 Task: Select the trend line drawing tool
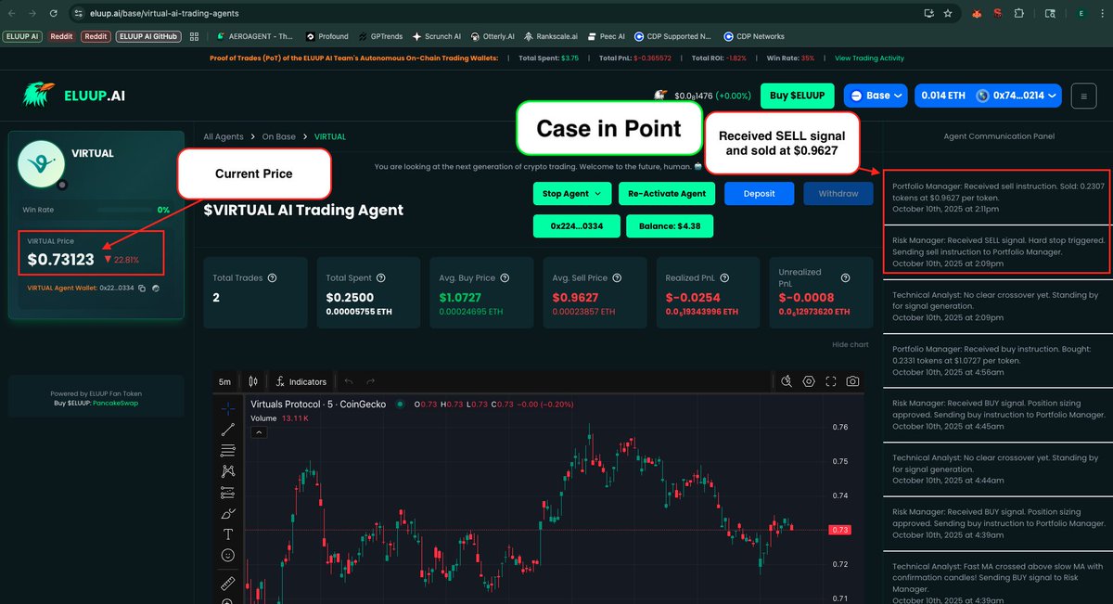228,430
